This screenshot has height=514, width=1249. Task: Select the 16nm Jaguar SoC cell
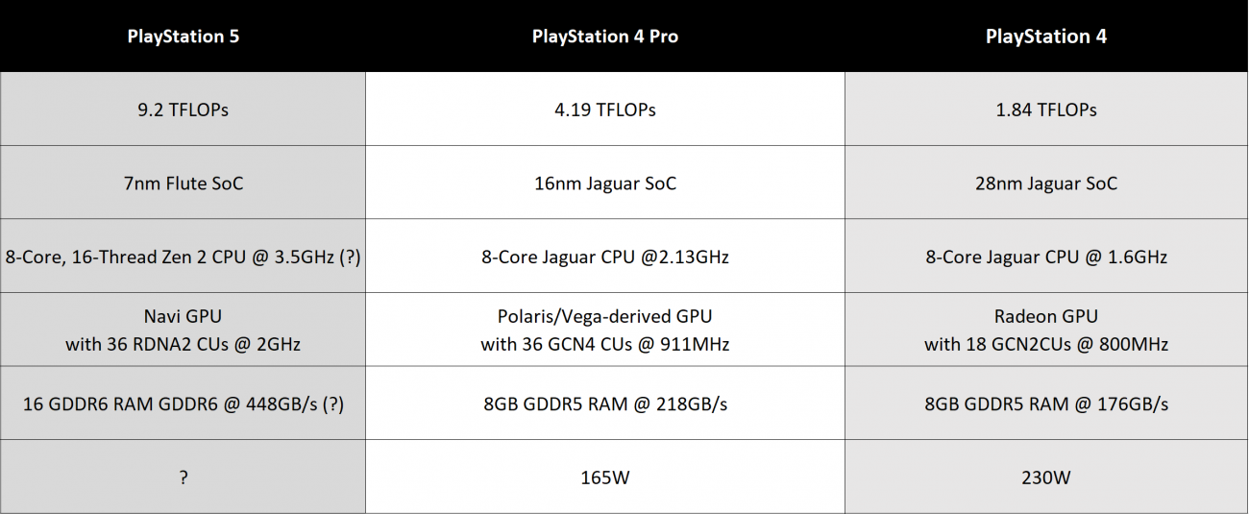[x=605, y=183]
